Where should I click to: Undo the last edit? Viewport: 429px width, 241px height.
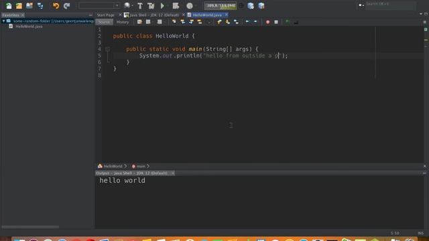[x=56, y=5]
